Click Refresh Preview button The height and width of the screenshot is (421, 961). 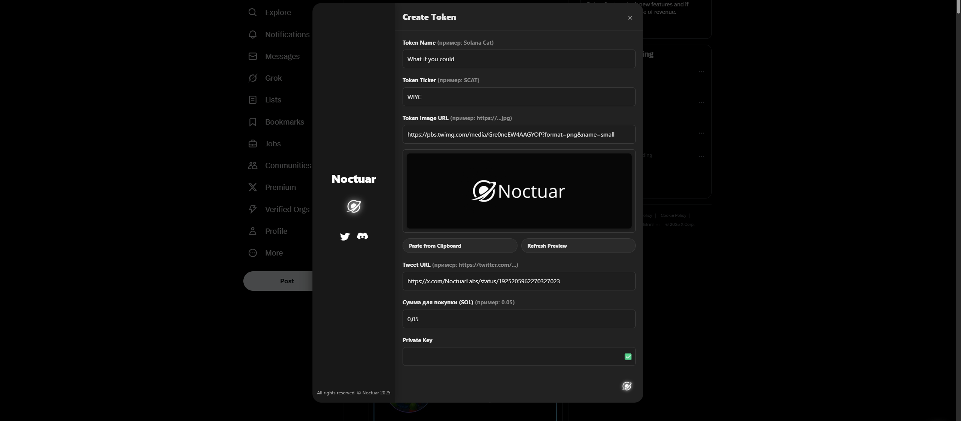click(578, 246)
